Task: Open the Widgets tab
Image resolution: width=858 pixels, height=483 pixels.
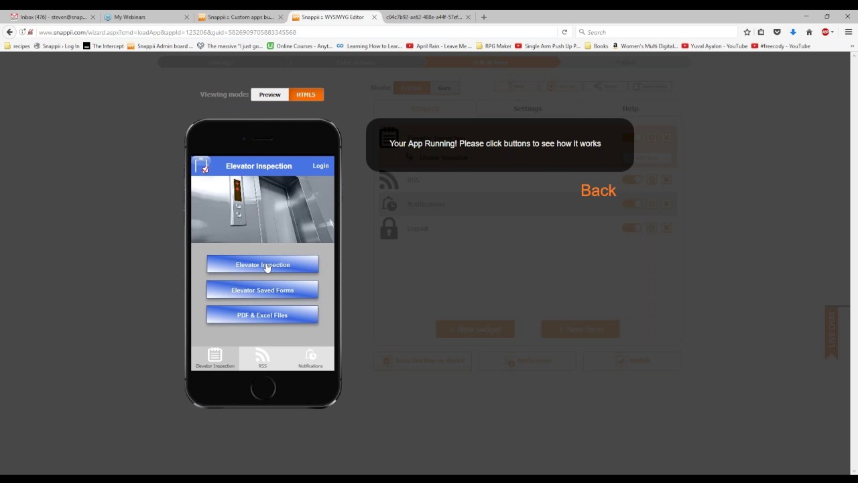Action: point(425,109)
